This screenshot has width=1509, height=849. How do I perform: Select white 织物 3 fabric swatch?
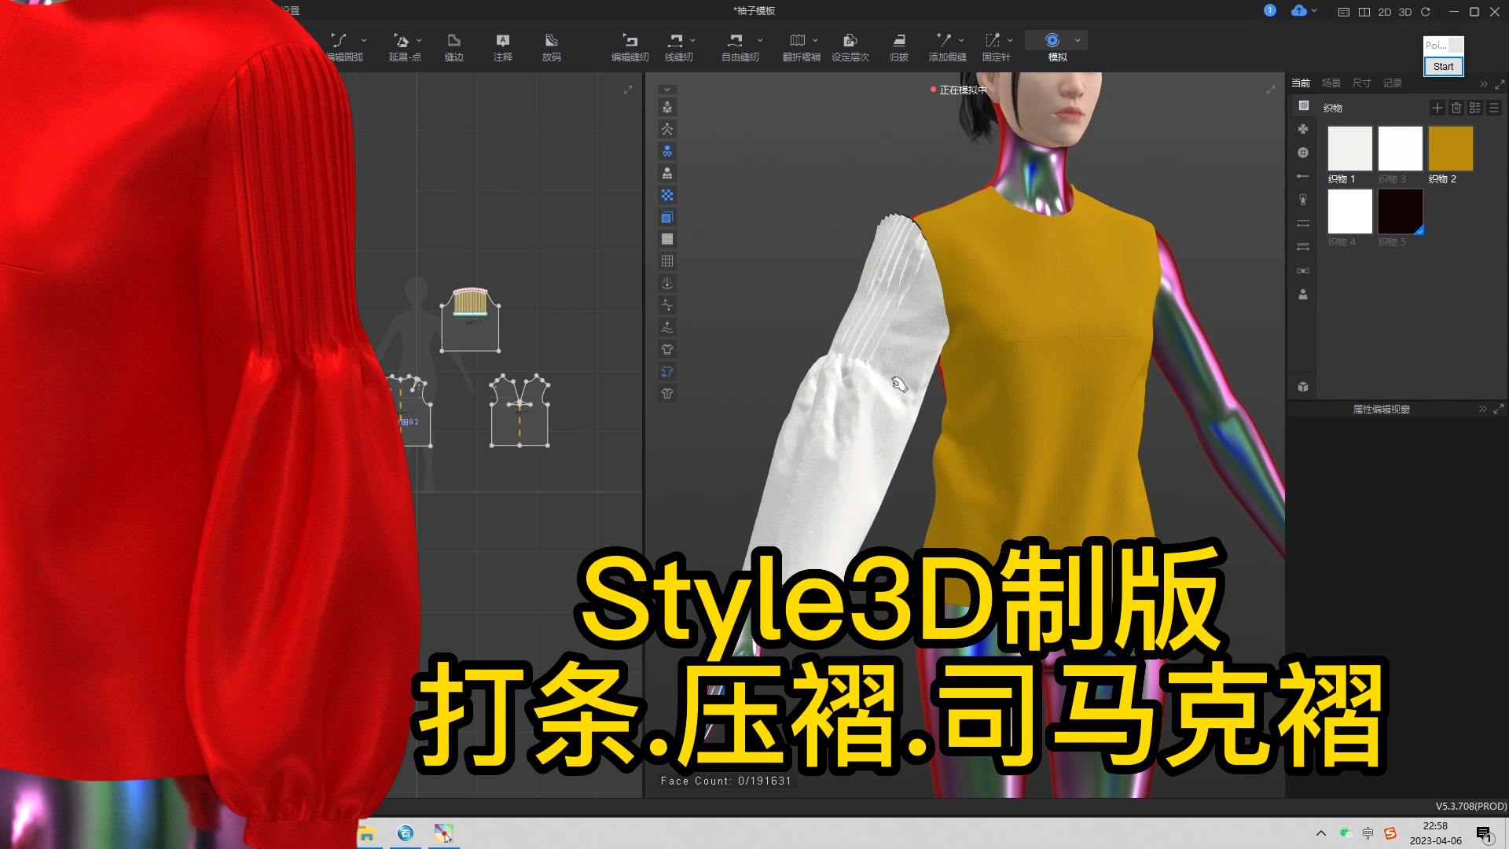coord(1400,149)
